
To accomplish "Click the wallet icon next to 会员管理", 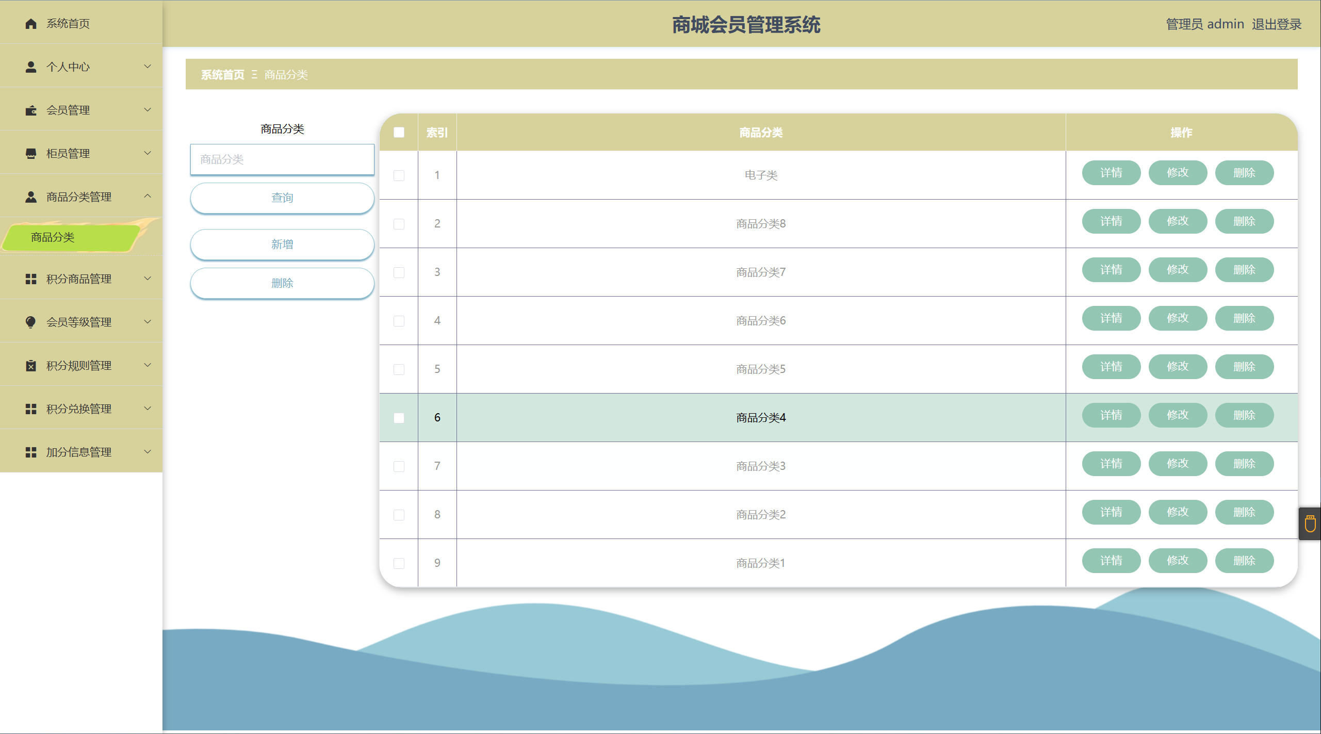I will (x=31, y=110).
